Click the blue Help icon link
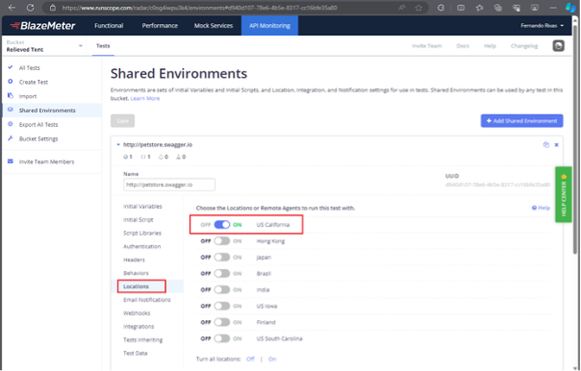Viewport: 581px width, 371px height. coord(541,208)
